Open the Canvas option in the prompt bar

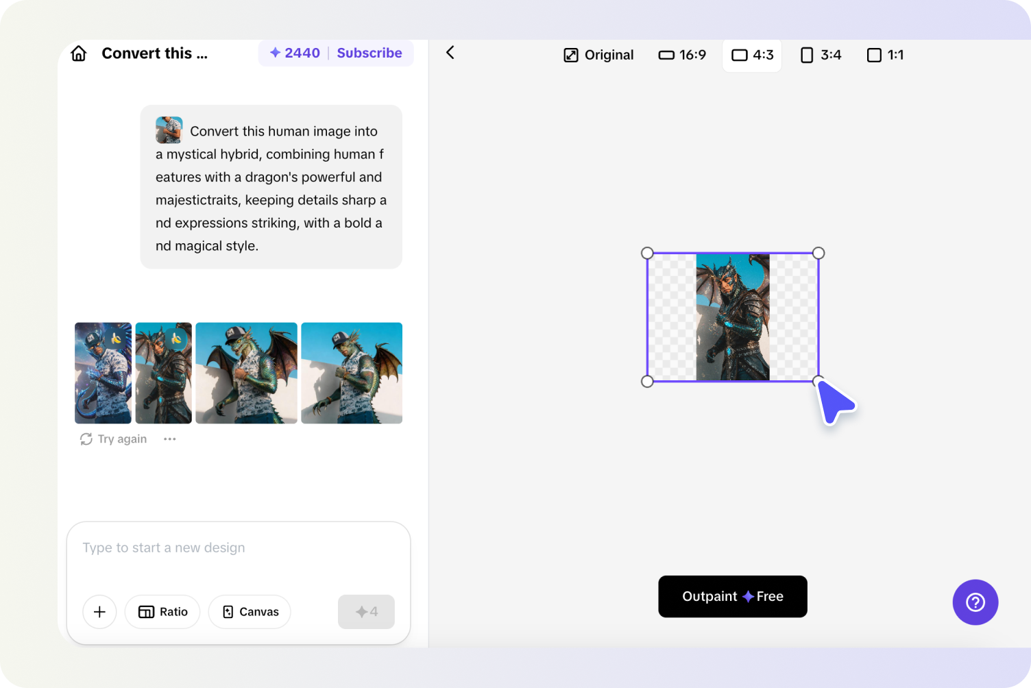(249, 612)
